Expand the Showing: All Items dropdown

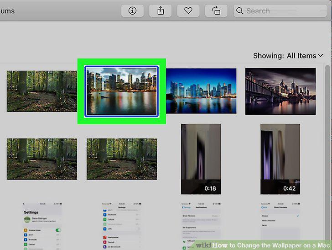click(x=288, y=56)
